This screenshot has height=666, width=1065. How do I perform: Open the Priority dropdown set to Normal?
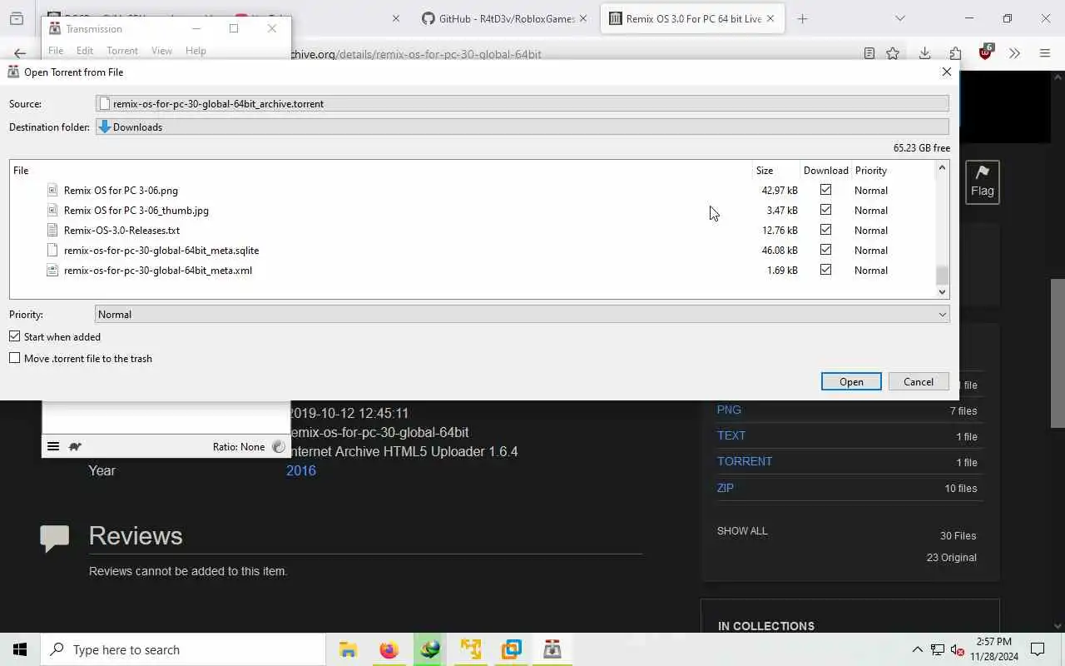[522, 315]
